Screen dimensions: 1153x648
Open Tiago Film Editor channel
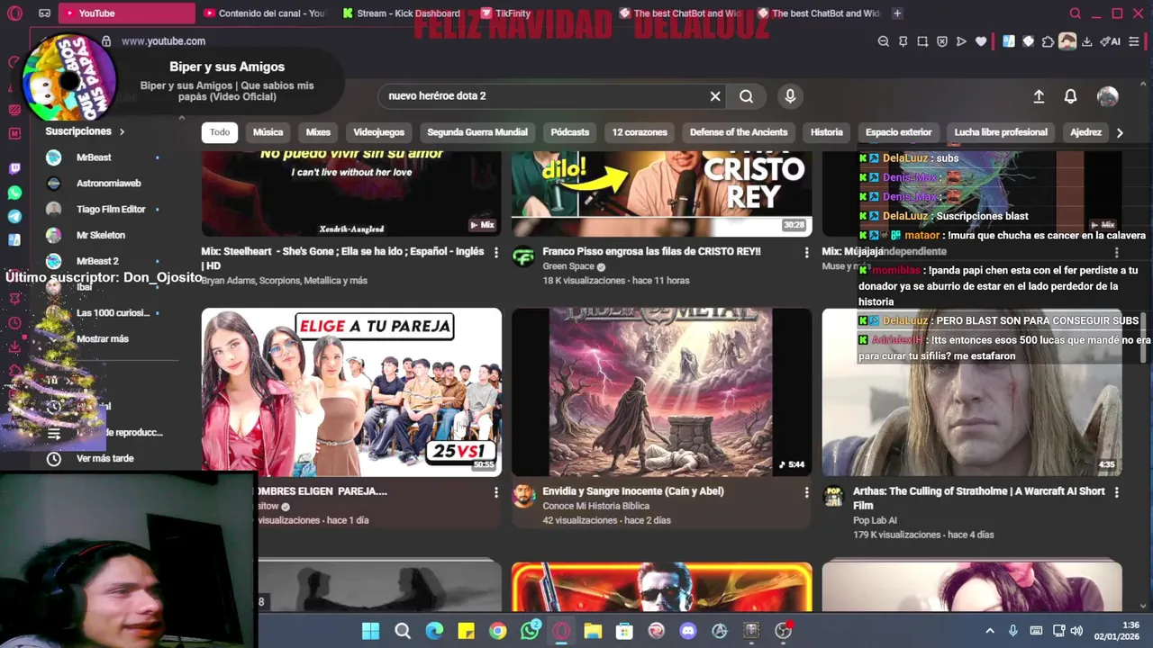(x=104, y=210)
